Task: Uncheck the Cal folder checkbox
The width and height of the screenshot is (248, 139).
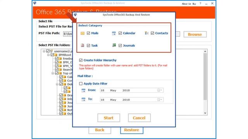Action: [61, 77]
